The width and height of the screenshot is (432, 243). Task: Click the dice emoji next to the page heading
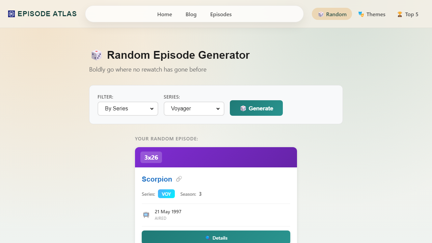point(96,55)
